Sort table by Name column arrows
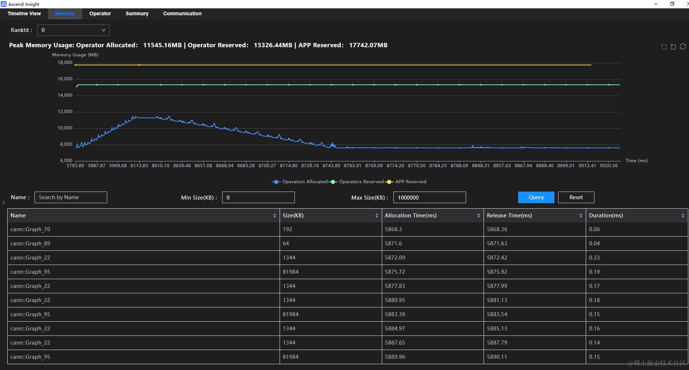 coord(275,216)
